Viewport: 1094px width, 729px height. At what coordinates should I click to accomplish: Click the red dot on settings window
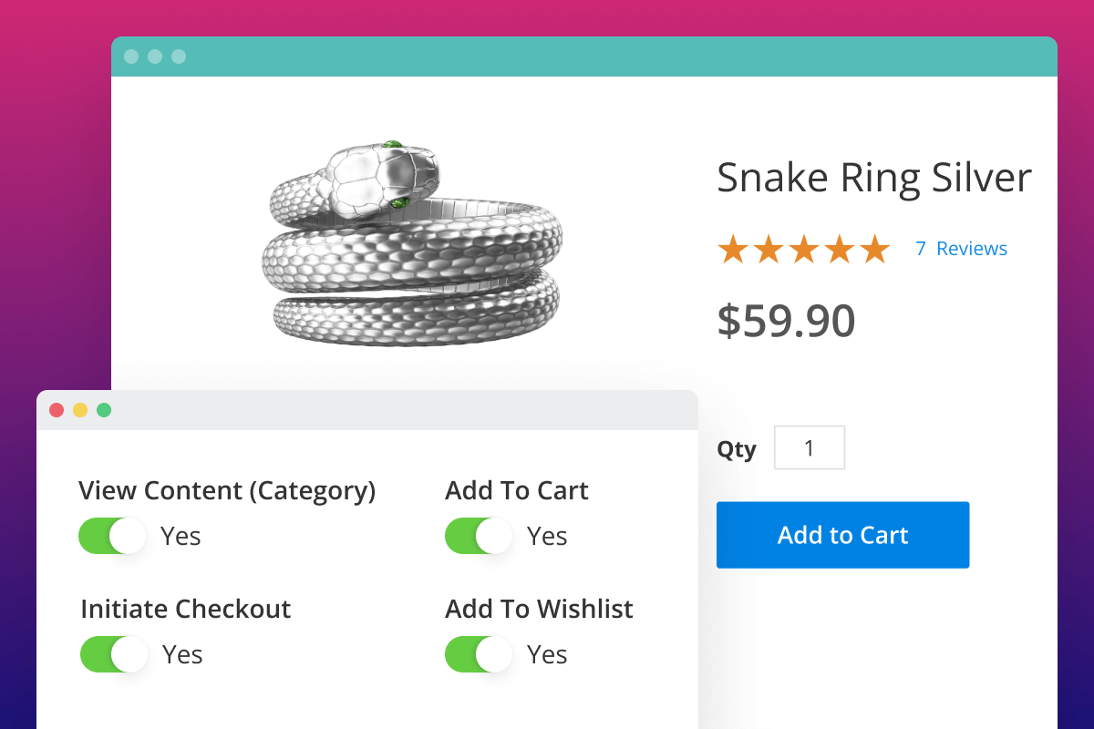click(x=57, y=410)
